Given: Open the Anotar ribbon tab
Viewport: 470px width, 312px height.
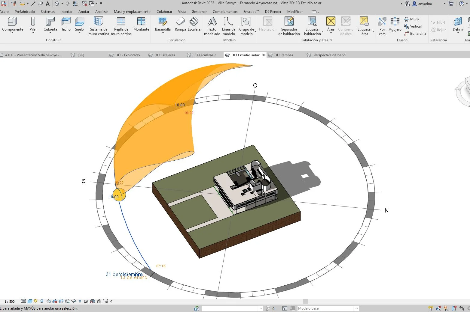Looking at the screenshot, I should click(84, 12).
